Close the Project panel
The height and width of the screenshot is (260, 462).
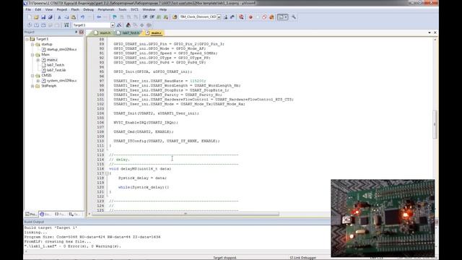click(x=82, y=32)
